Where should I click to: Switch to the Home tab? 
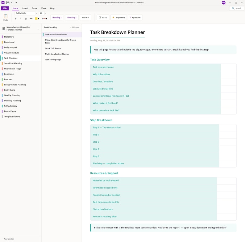(15, 8)
